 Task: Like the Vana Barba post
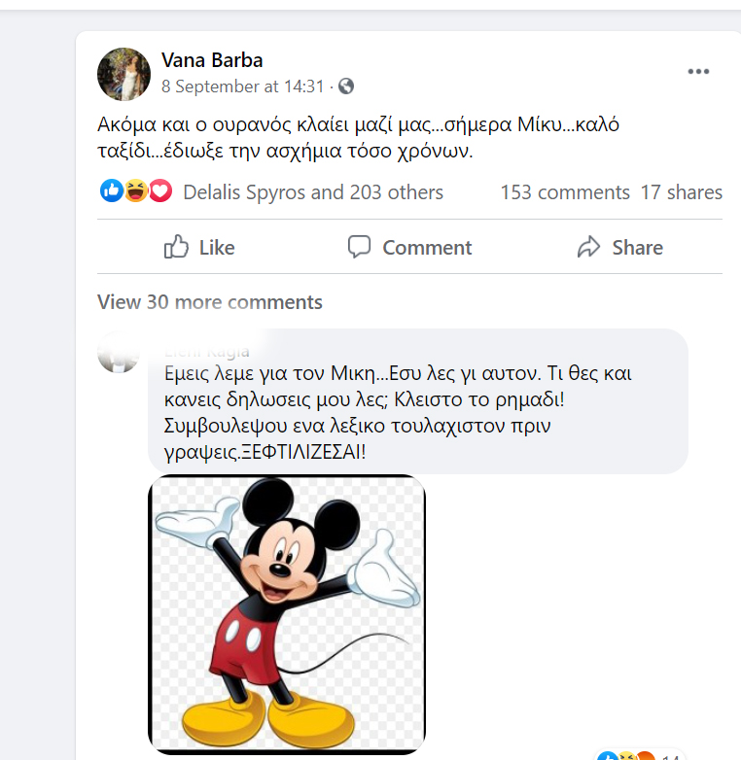coord(200,248)
